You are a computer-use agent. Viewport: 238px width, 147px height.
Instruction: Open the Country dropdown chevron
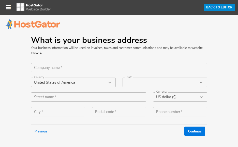pos(109,82)
